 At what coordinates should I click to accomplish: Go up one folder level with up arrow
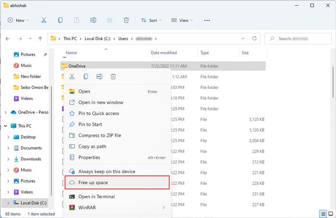coord(40,38)
